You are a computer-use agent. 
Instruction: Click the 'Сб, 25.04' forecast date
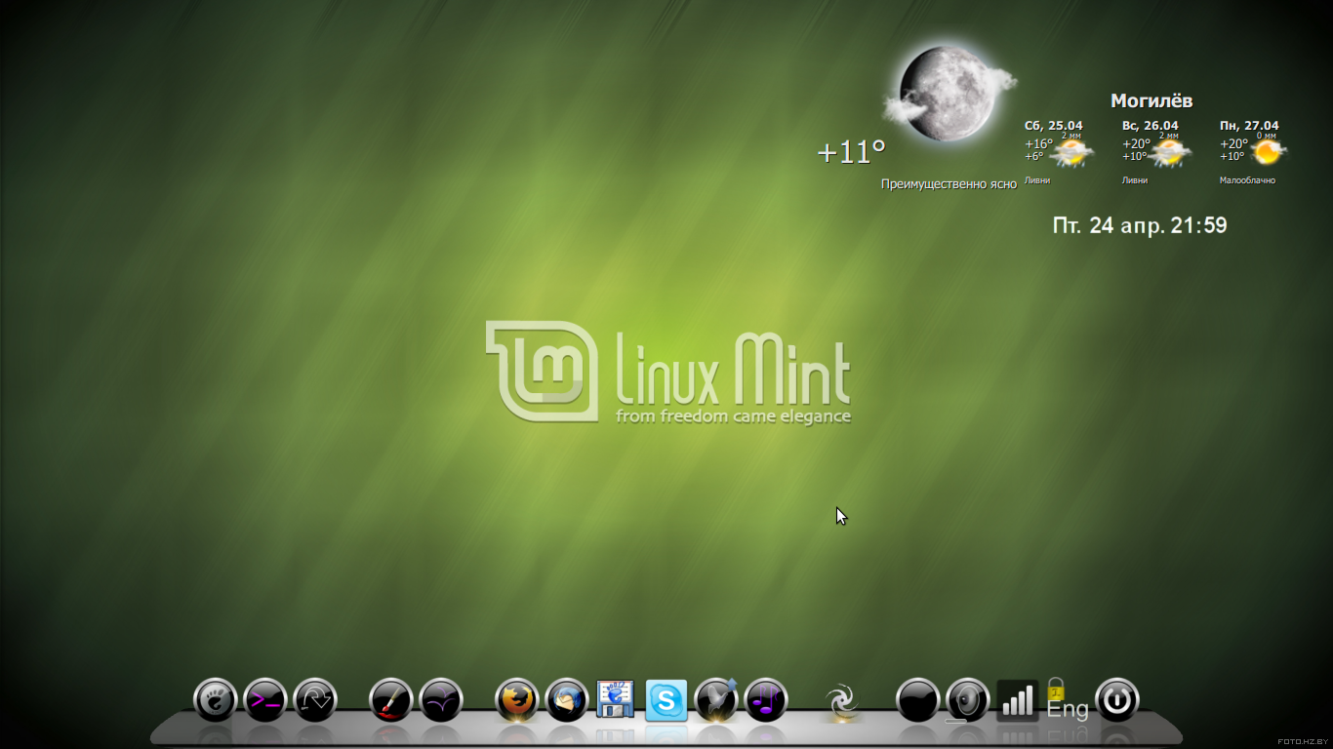click(1054, 126)
